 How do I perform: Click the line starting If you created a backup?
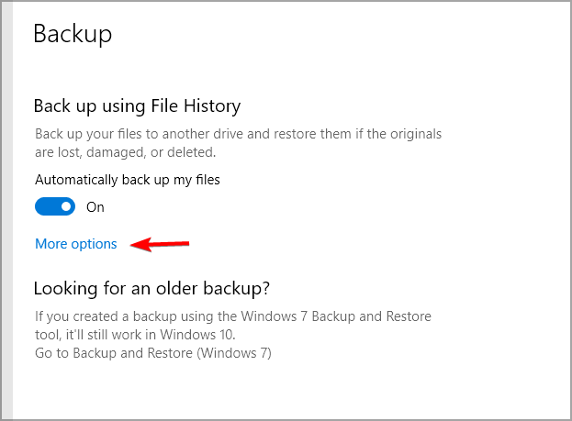point(232,316)
